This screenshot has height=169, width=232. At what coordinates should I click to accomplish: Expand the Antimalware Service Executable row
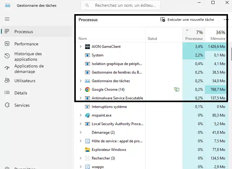tap(81, 98)
